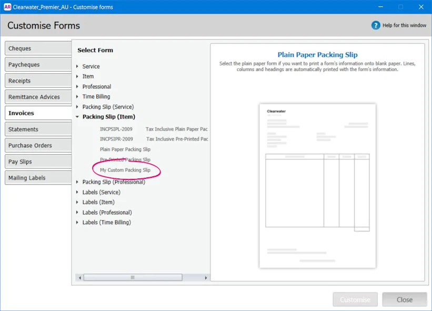The width and height of the screenshot is (432, 311).
Task: Click the Packing Slip (Service) label
Action: [108, 107]
